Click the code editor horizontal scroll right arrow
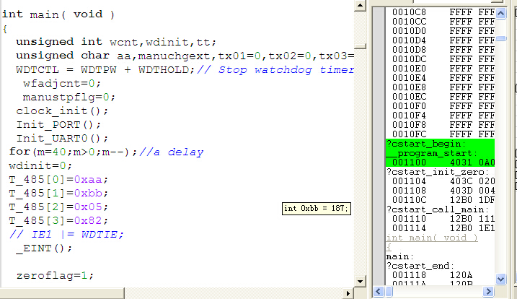Viewport: 517px width, 299px height. (348, 293)
